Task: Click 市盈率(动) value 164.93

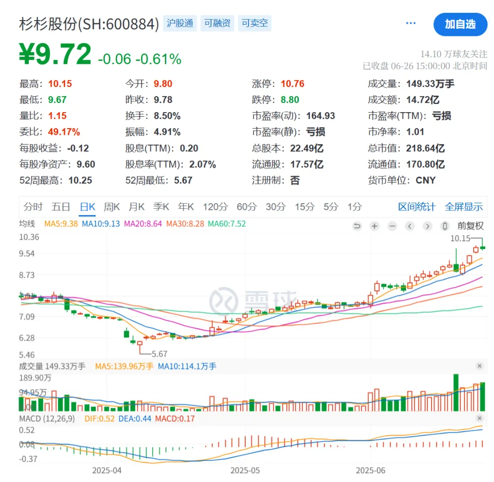Action: click(x=321, y=116)
